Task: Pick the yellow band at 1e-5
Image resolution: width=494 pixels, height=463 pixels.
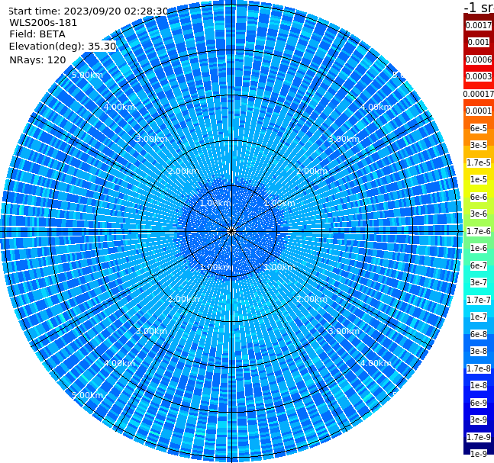Action: coord(479,179)
